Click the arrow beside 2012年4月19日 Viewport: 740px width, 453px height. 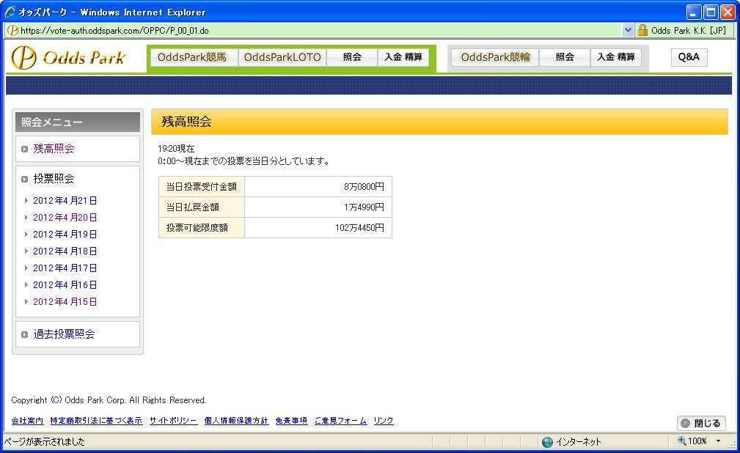pyautogui.click(x=26, y=234)
